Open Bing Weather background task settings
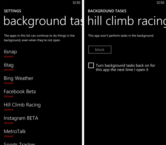The width and height of the screenshot is (166, 145). [19, 78]
